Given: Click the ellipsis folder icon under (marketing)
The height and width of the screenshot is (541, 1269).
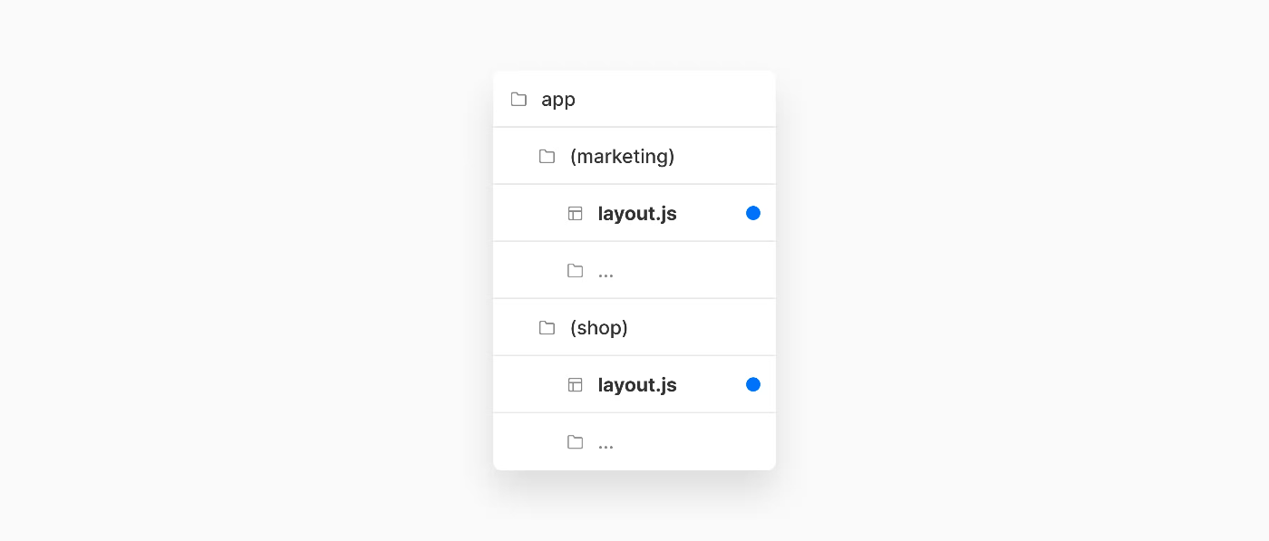Looking at the screenshot, I should coord(575,270).
